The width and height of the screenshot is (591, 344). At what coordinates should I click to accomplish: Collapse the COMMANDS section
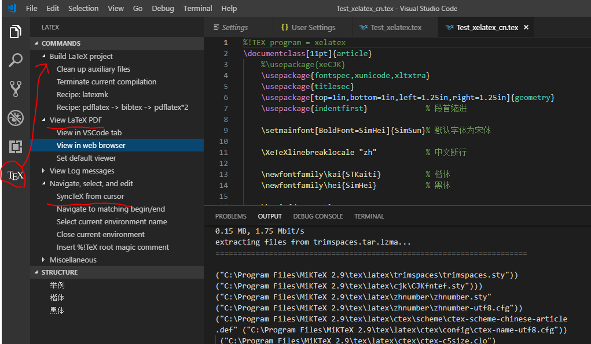click(x=36, y=43)
